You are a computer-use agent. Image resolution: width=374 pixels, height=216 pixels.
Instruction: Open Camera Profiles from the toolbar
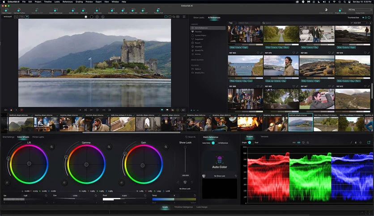pyautogui.click(x=19, y=10)
